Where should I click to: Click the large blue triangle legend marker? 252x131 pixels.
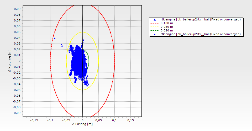click(x=155, y=20)
